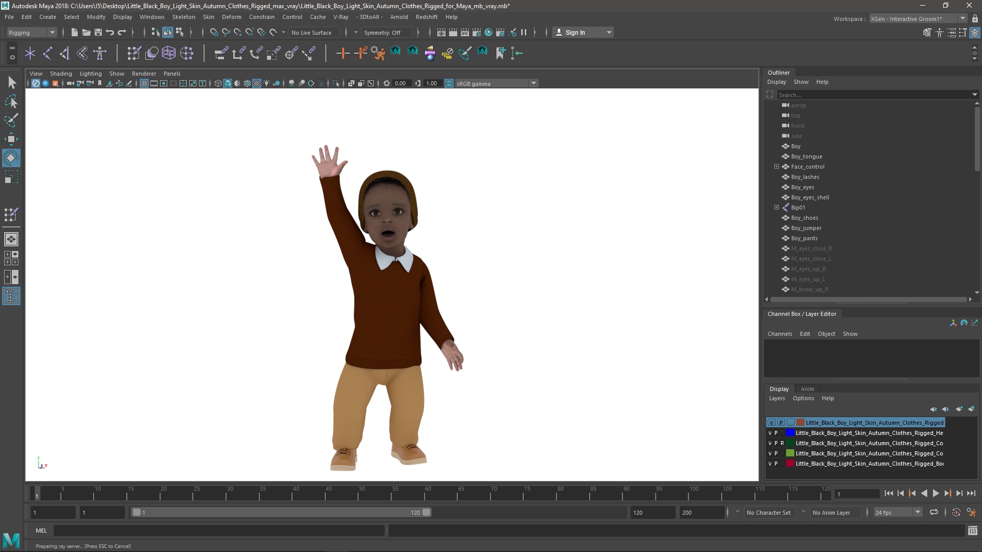Open the Skeleton menu
Viewport: 982px width, 552px height.
184,17
